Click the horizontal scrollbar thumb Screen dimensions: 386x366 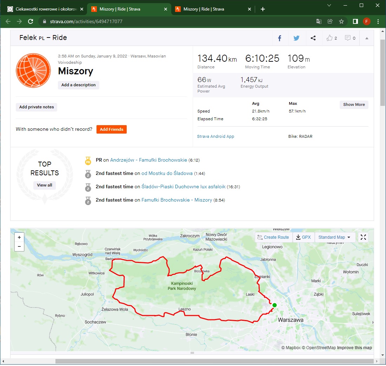coord(214,361)
